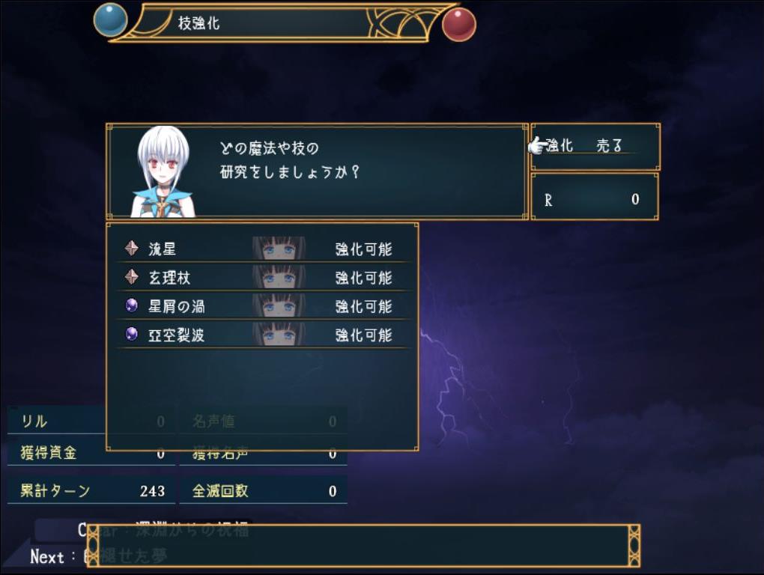
Task: Click the face thumbnail in the 玄理杖 row
Action: [279, 278]
